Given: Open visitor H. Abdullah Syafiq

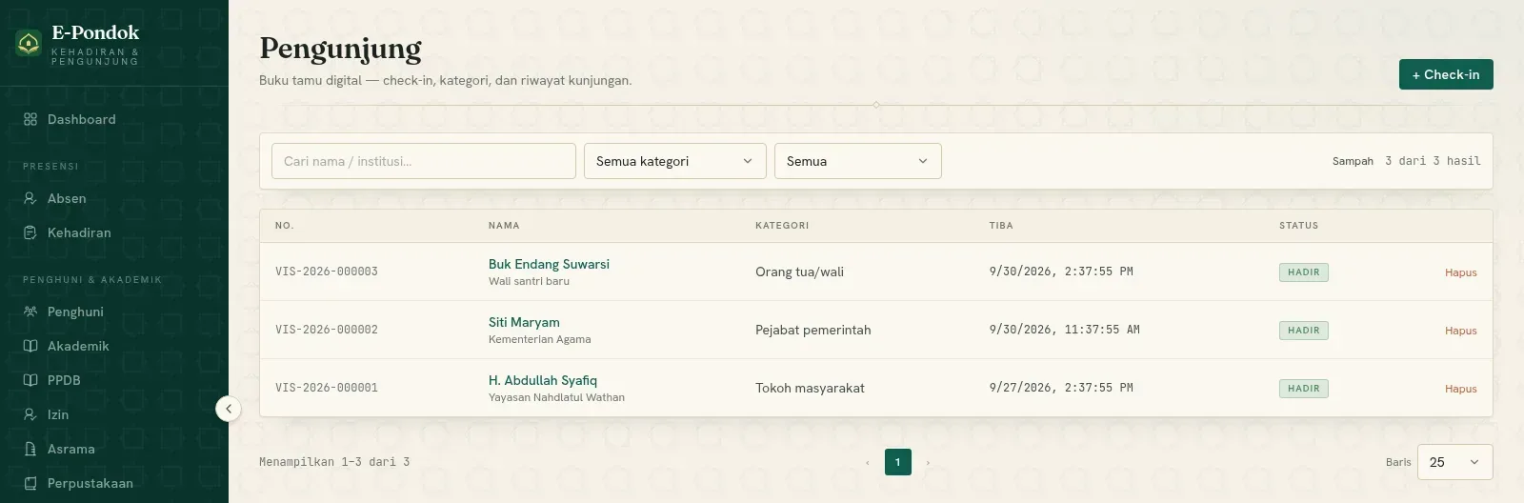Looking at the screenshot, I should tap(543, 380).
